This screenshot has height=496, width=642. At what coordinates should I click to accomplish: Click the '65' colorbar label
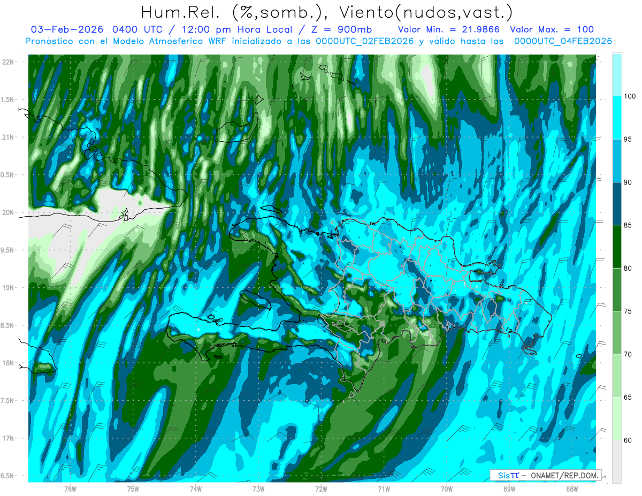pos(629,397)
